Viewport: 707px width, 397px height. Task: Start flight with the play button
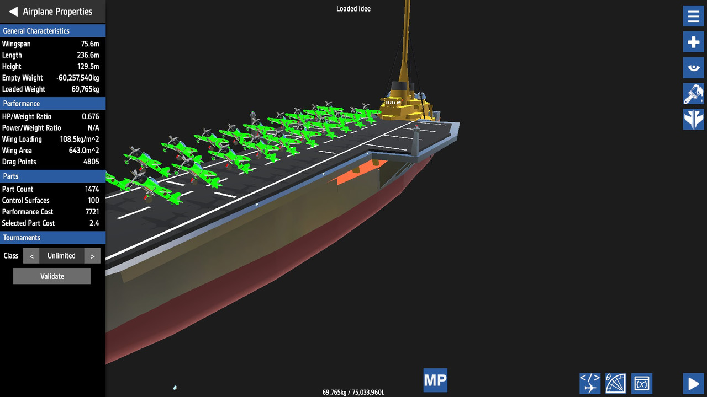pyautogui.click(x=693, y=383)
